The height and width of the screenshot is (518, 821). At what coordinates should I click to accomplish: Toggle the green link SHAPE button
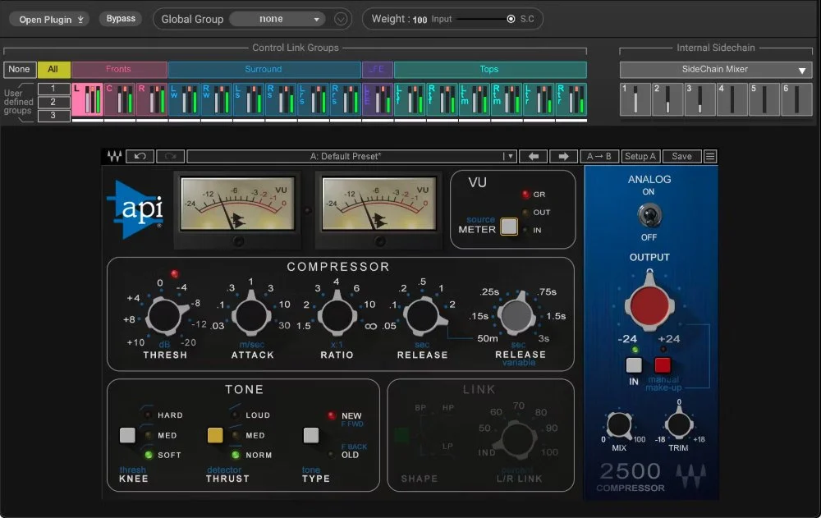coord(402,435)
